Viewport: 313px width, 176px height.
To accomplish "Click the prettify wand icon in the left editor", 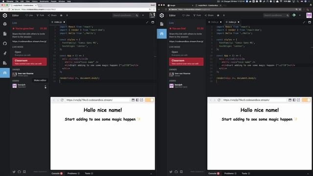I will tap(147, 22).
